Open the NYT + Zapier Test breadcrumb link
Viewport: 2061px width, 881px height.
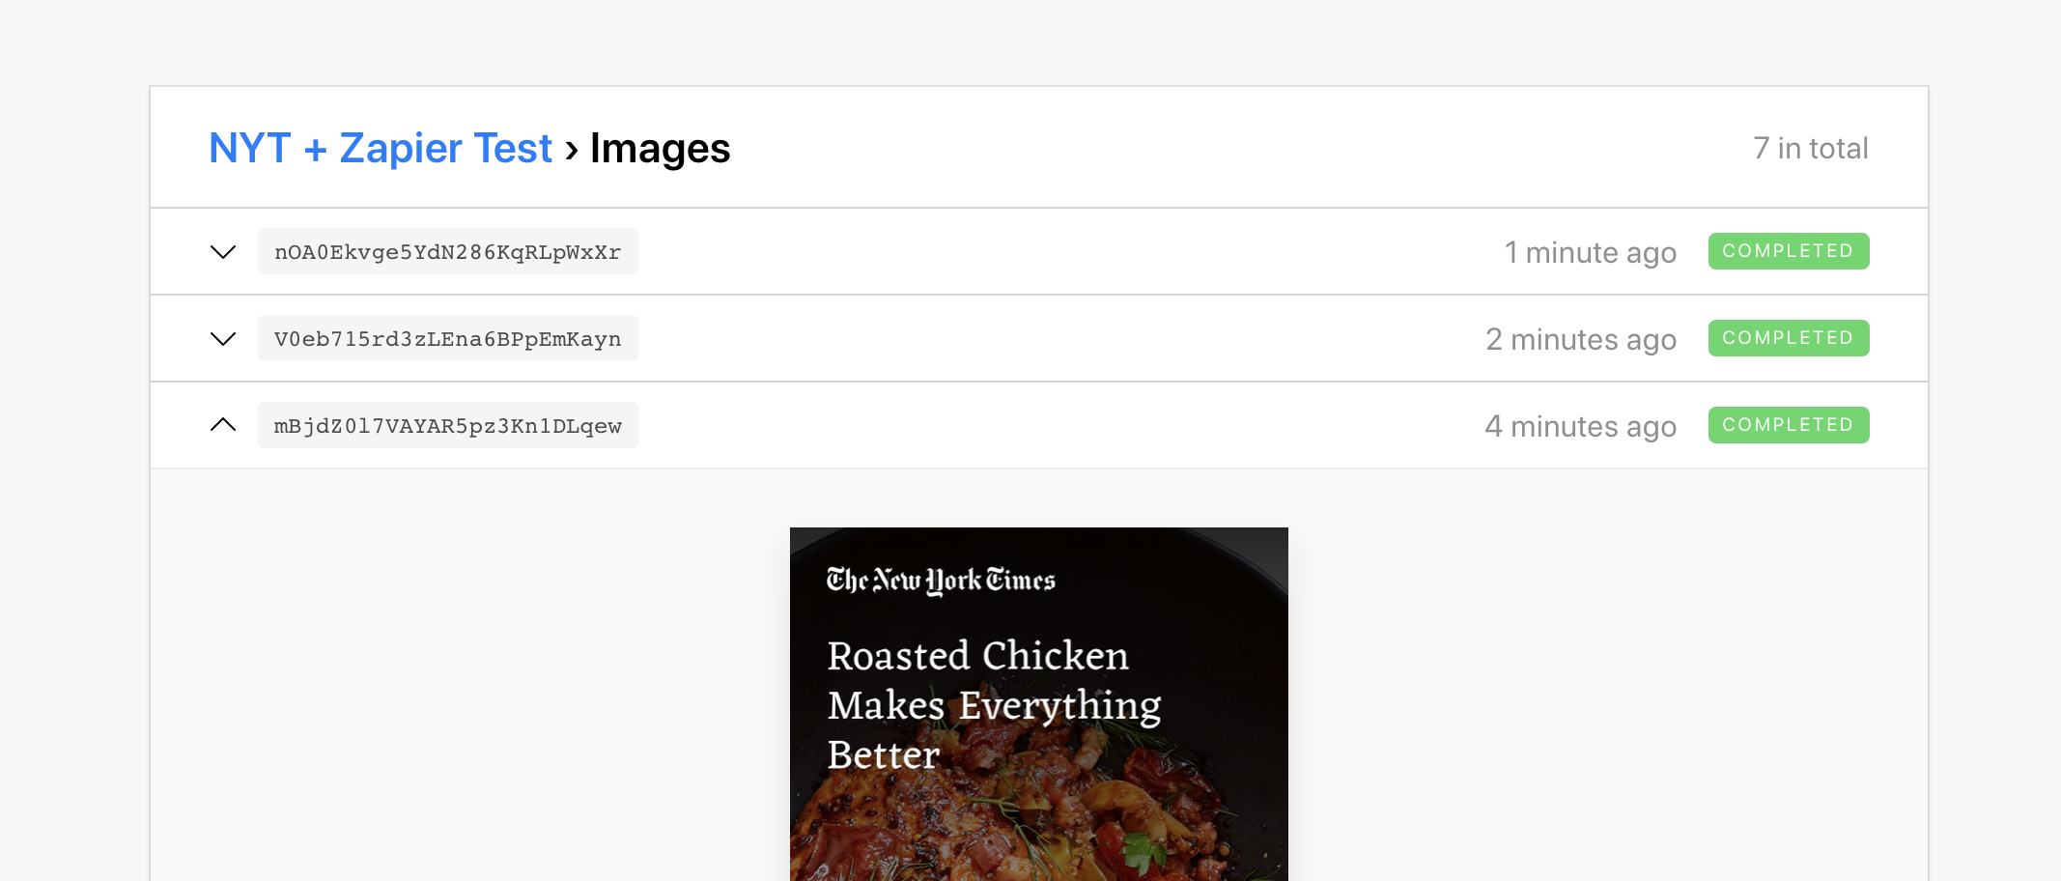381,149
